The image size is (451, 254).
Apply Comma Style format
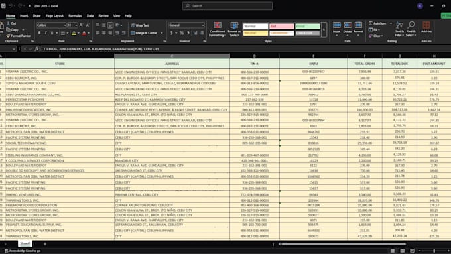point(188,33)
